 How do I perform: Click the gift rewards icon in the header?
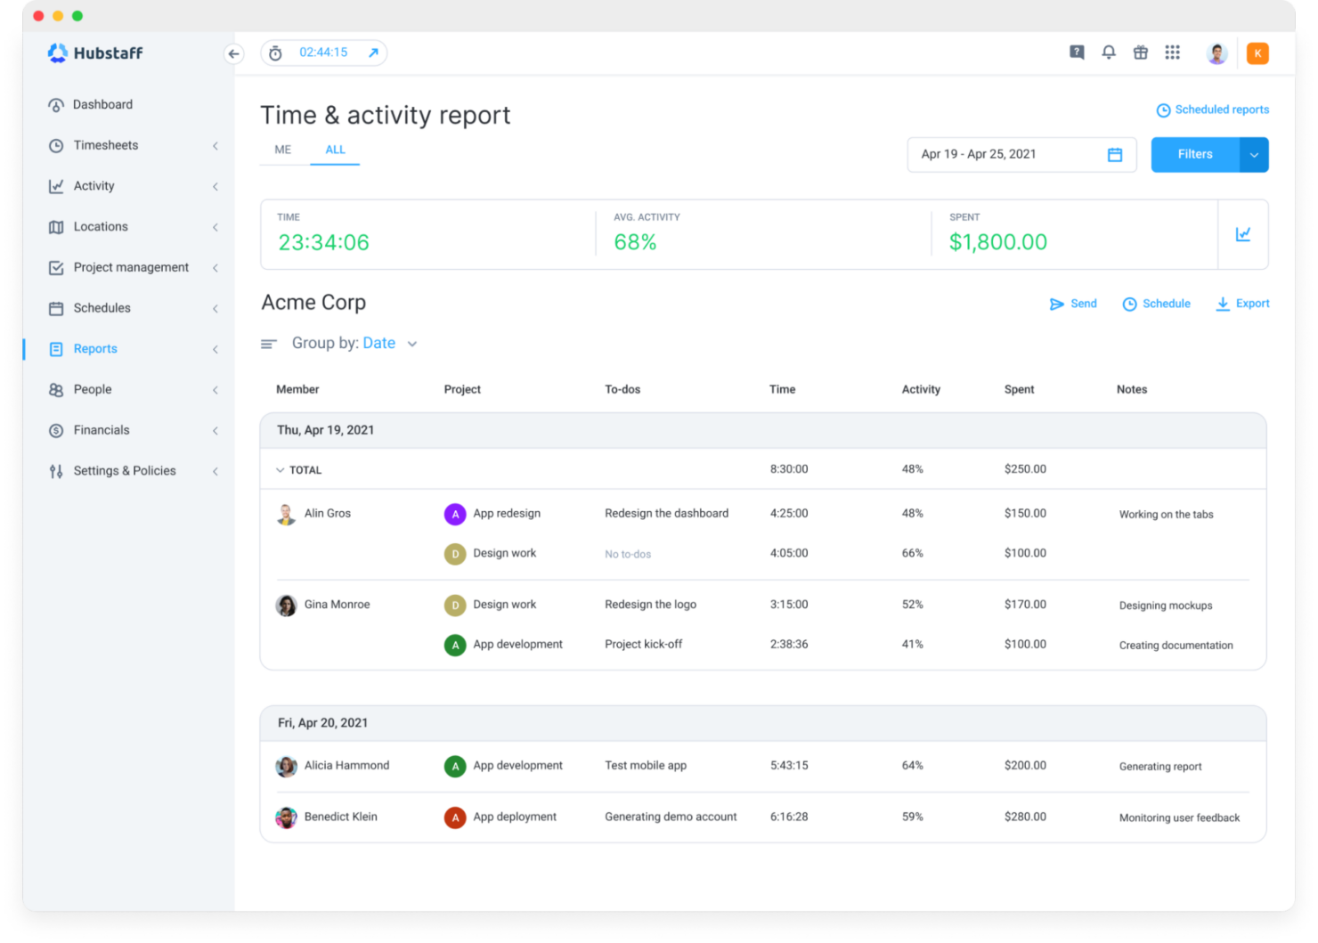1140,53
